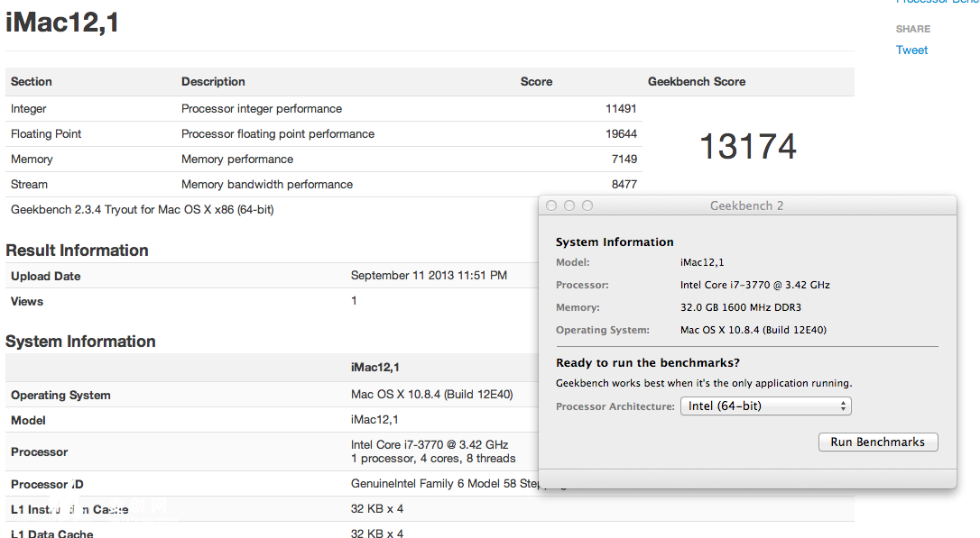The image size is (980, 538).
Task: Click the Stream memory bandwidth row
Action: 323,185
